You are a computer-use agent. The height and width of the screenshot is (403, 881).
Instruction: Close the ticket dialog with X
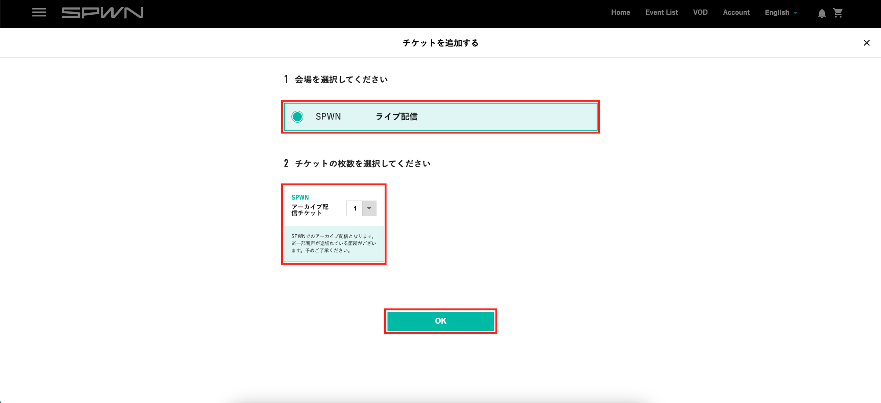[867, 43]
